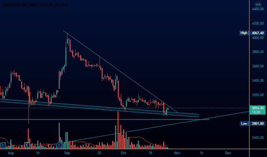Click the 18 date label on time axis
The height and width of the screenshot is (157, 267).
click(150, 153)
